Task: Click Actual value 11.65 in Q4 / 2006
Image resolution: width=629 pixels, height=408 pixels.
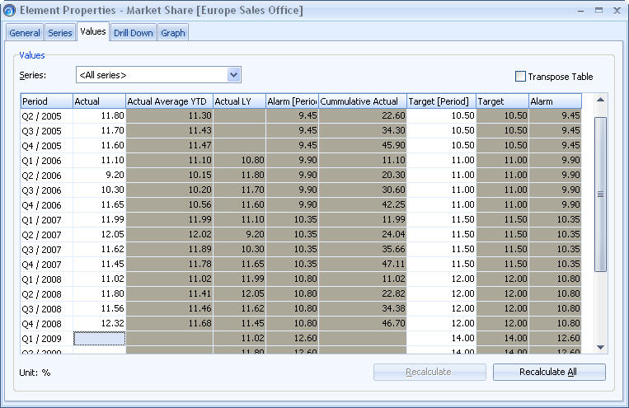Action: 100,204
